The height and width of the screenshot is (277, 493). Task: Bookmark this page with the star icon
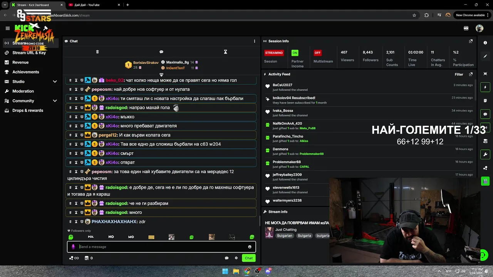[414, 15]
